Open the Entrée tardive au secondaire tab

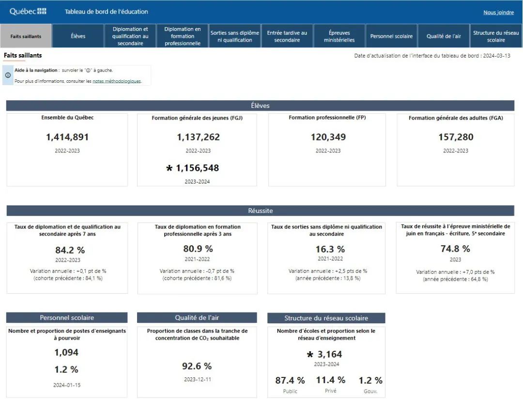287,36
